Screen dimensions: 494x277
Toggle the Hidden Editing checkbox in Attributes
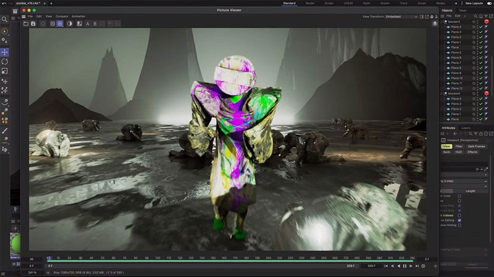tap(459, 220)
